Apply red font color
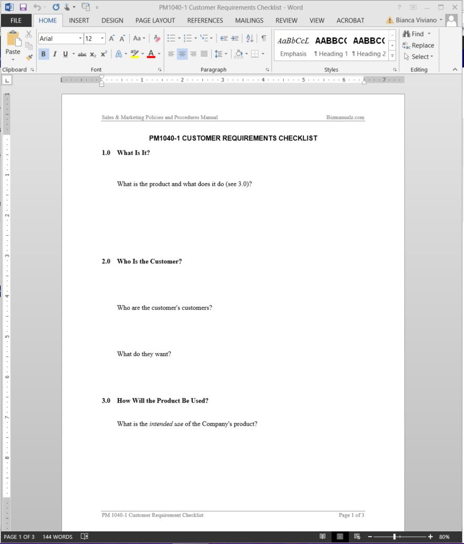The height and width of the screenshot is (544, 464). coord(151,54)
